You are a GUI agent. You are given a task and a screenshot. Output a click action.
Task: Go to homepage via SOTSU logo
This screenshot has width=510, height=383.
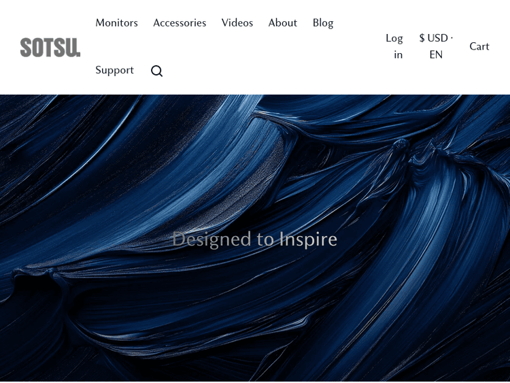[50, 47]
